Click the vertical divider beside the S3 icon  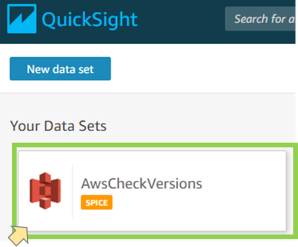click(x=73, y=191)
